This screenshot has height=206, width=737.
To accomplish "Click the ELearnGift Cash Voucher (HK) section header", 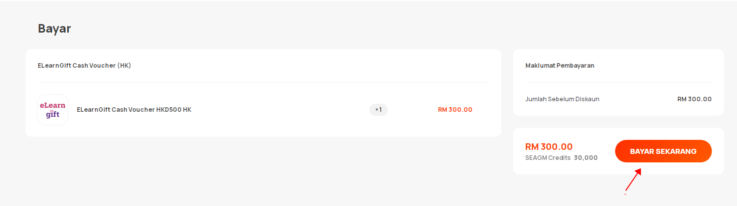I will (x=84, y=66).
